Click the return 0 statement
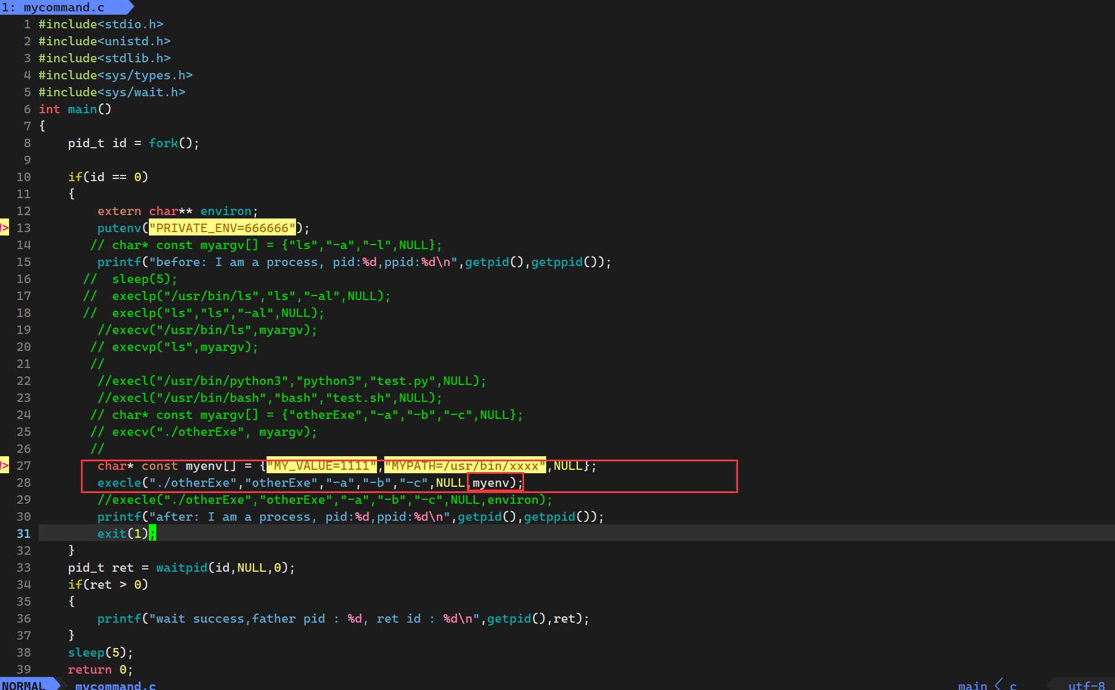Image resolution: width=1115 pixels, height=690 pixels. point(101,670)
